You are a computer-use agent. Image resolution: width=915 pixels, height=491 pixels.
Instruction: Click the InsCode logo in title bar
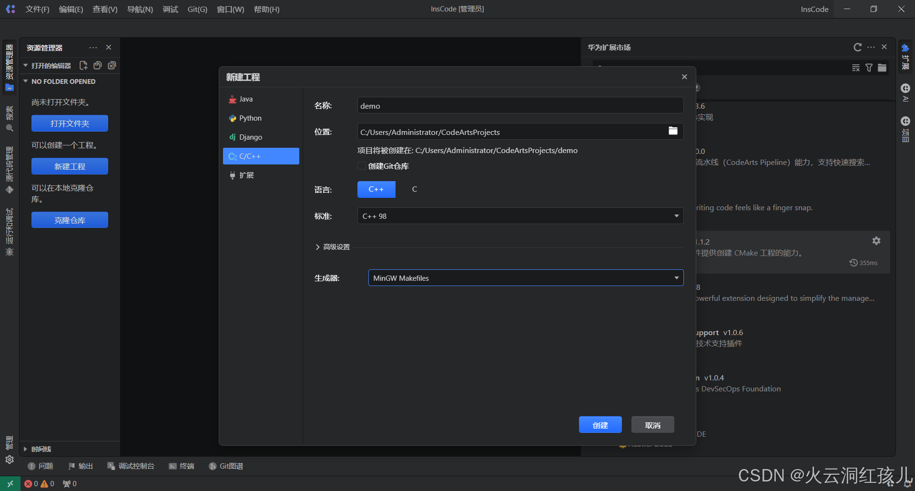tap(10, 9)
